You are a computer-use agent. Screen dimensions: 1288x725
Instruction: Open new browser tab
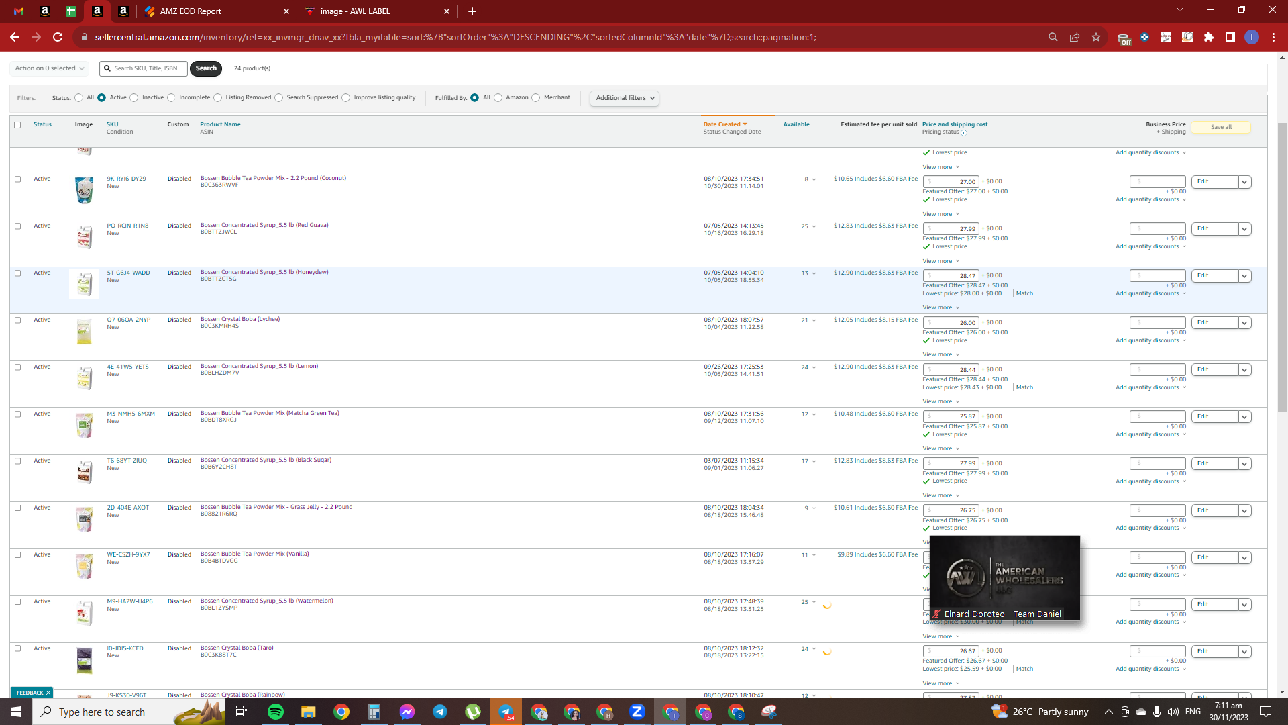(472, 11)
